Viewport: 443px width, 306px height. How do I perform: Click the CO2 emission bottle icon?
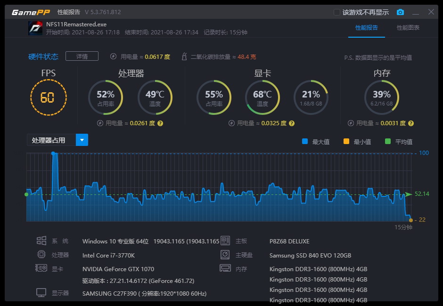point(184,56)
